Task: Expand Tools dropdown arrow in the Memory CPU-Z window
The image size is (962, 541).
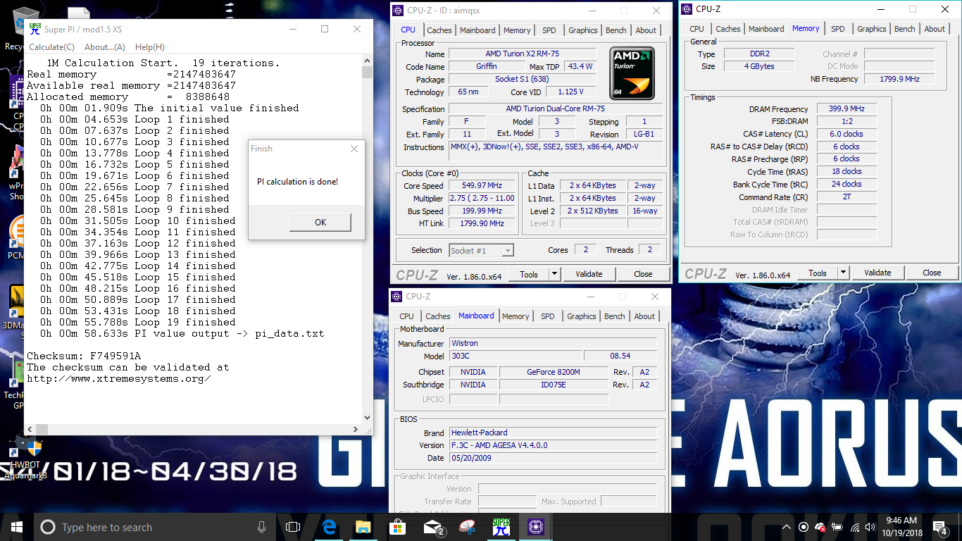Action: click(x=843, y=273)
